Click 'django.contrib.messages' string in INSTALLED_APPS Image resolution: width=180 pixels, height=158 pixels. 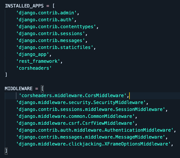point(51,40)
